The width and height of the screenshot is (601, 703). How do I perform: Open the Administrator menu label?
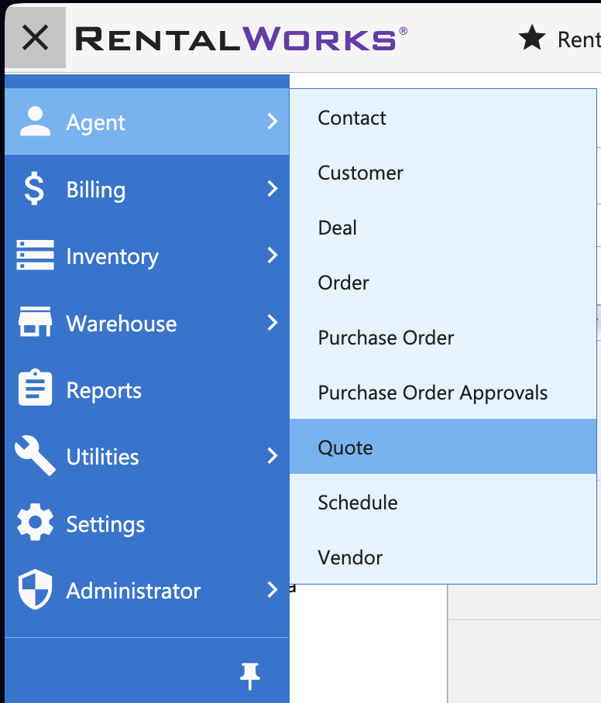coord(133,591)
